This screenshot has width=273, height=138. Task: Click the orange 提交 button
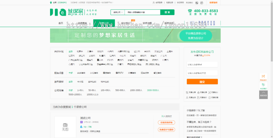202,82
